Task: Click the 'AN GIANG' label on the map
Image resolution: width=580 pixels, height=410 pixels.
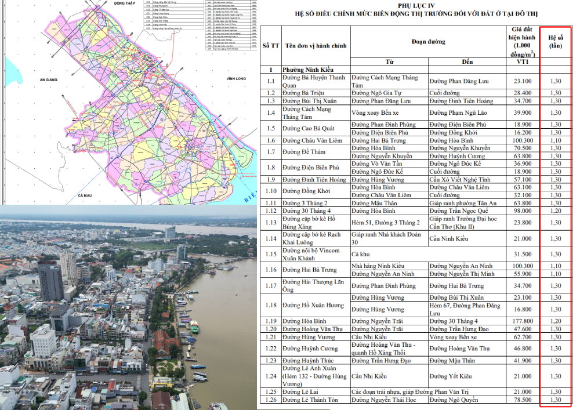Action: pyautogui.click(x=49, y=80)
